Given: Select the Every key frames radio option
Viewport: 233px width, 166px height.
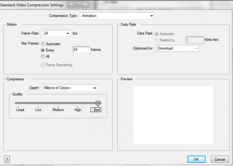Looking at the screenshot, I should click(x=43, y=50).
